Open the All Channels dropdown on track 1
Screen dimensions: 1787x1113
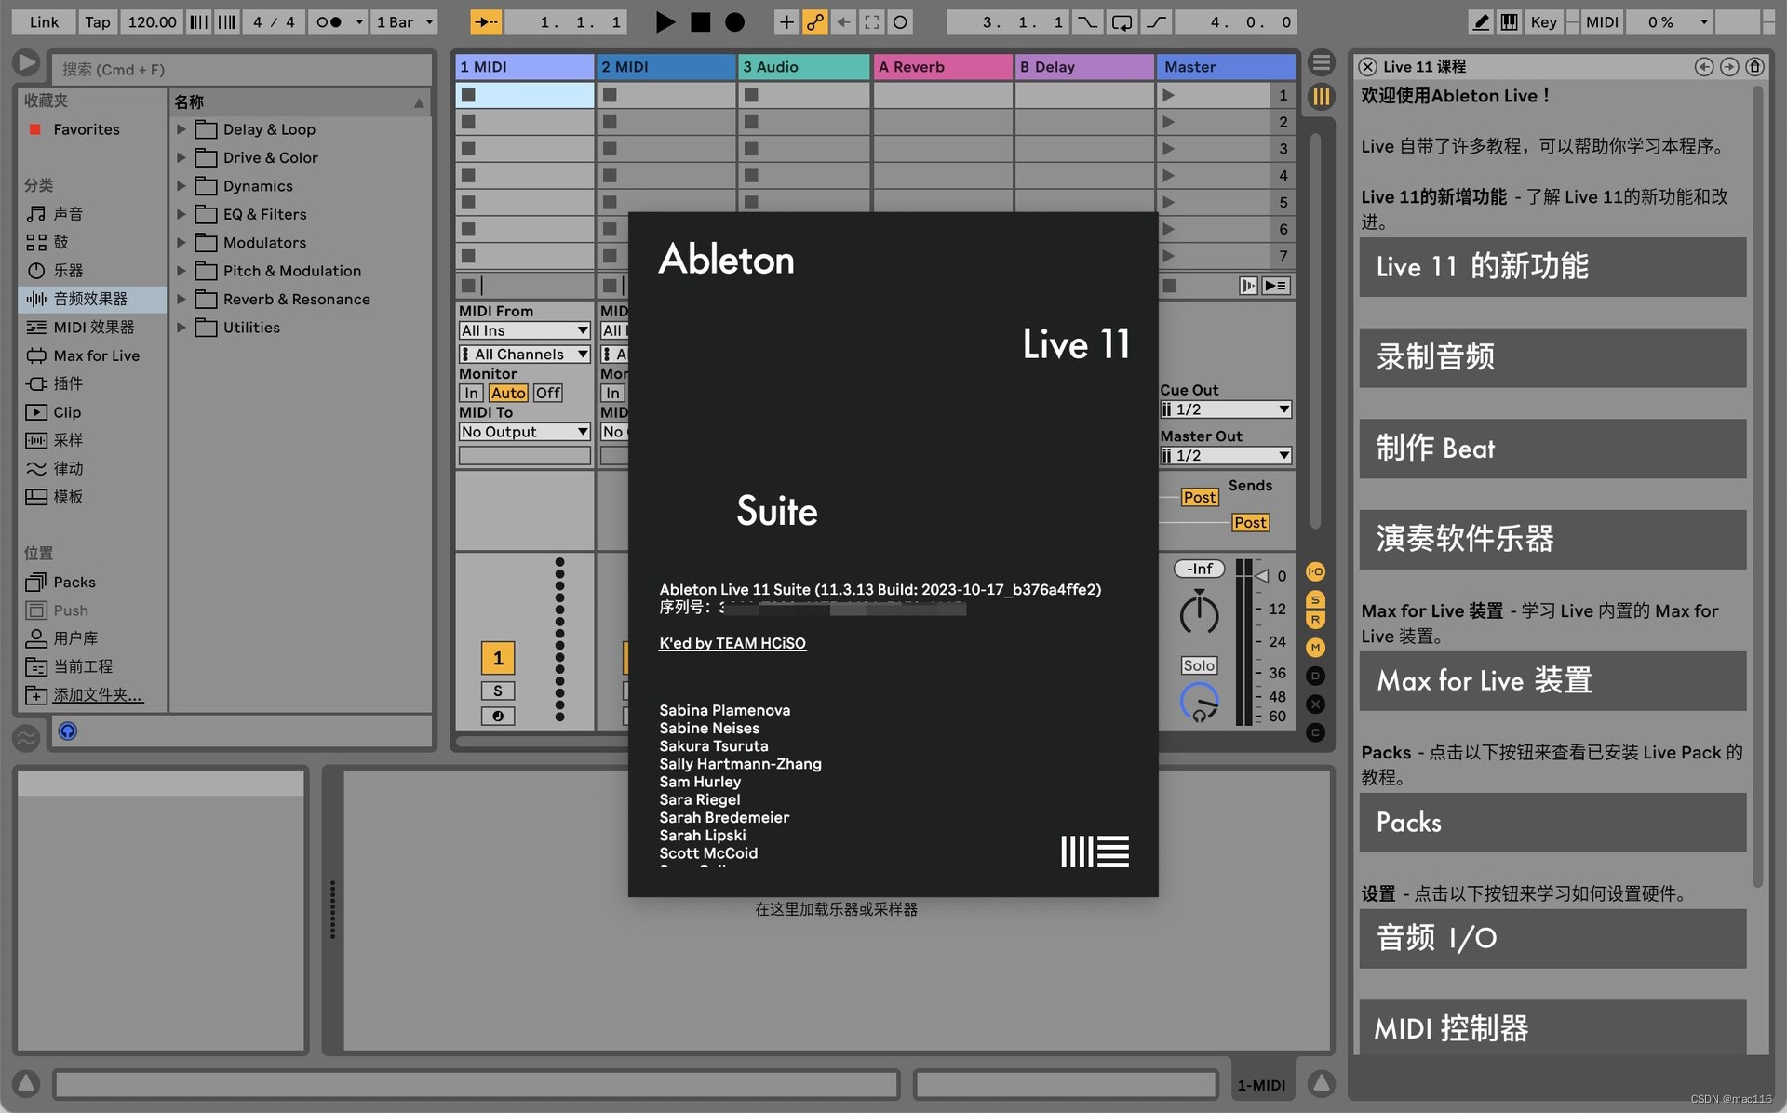point(524,354)
